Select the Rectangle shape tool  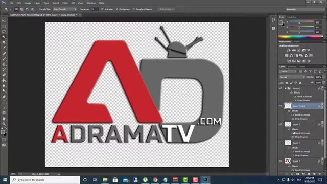4,113
